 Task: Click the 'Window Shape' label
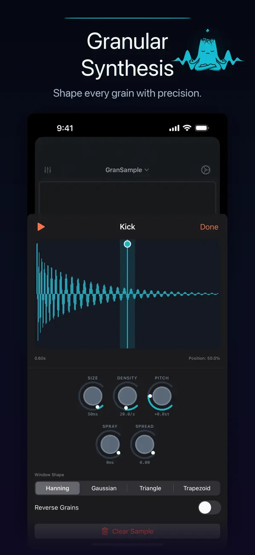(x=49, y=475)
